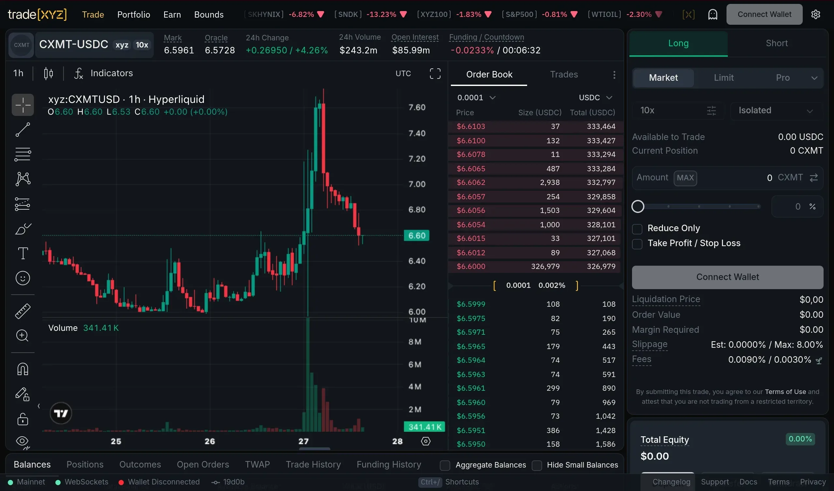Lock all drawing tools
Screen dimensions: 834x491
pos(22,419)
